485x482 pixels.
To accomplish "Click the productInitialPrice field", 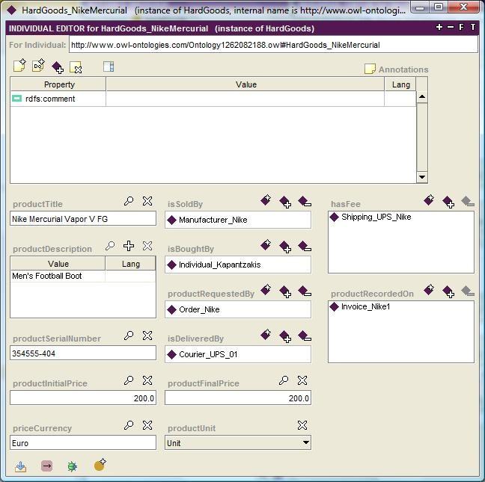I will pyautogui.click(x=83, y=398).
